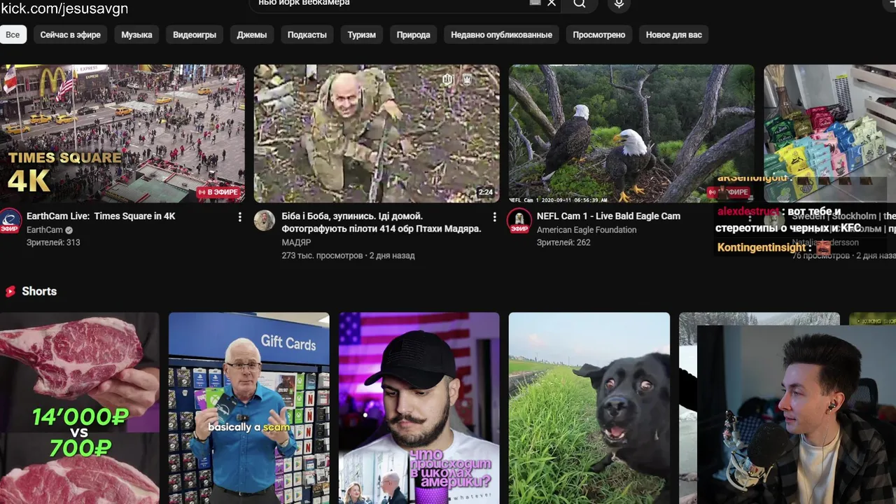Open the black dog in grass short

(589, 408)
